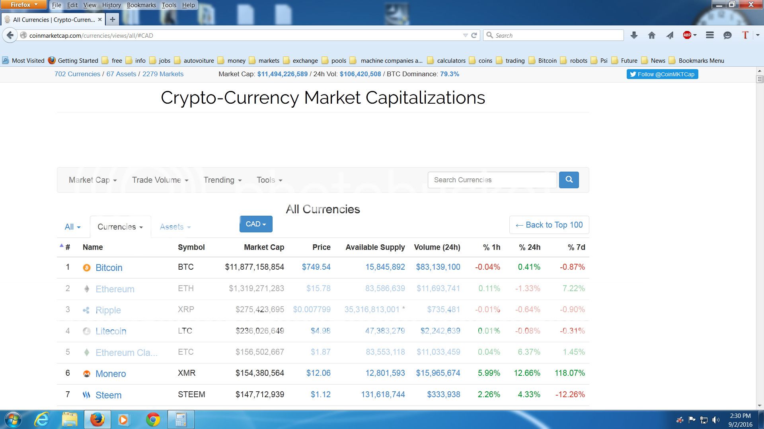
Task: Open the Trending dropdown
Action: (222, 180)
